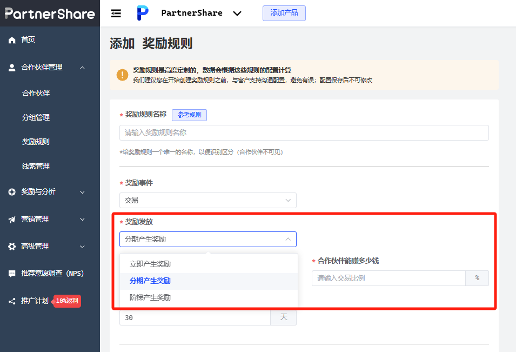Select the rewards and analytics diamond icon
This screenshot has width=516, height=352.
[11, 191]
